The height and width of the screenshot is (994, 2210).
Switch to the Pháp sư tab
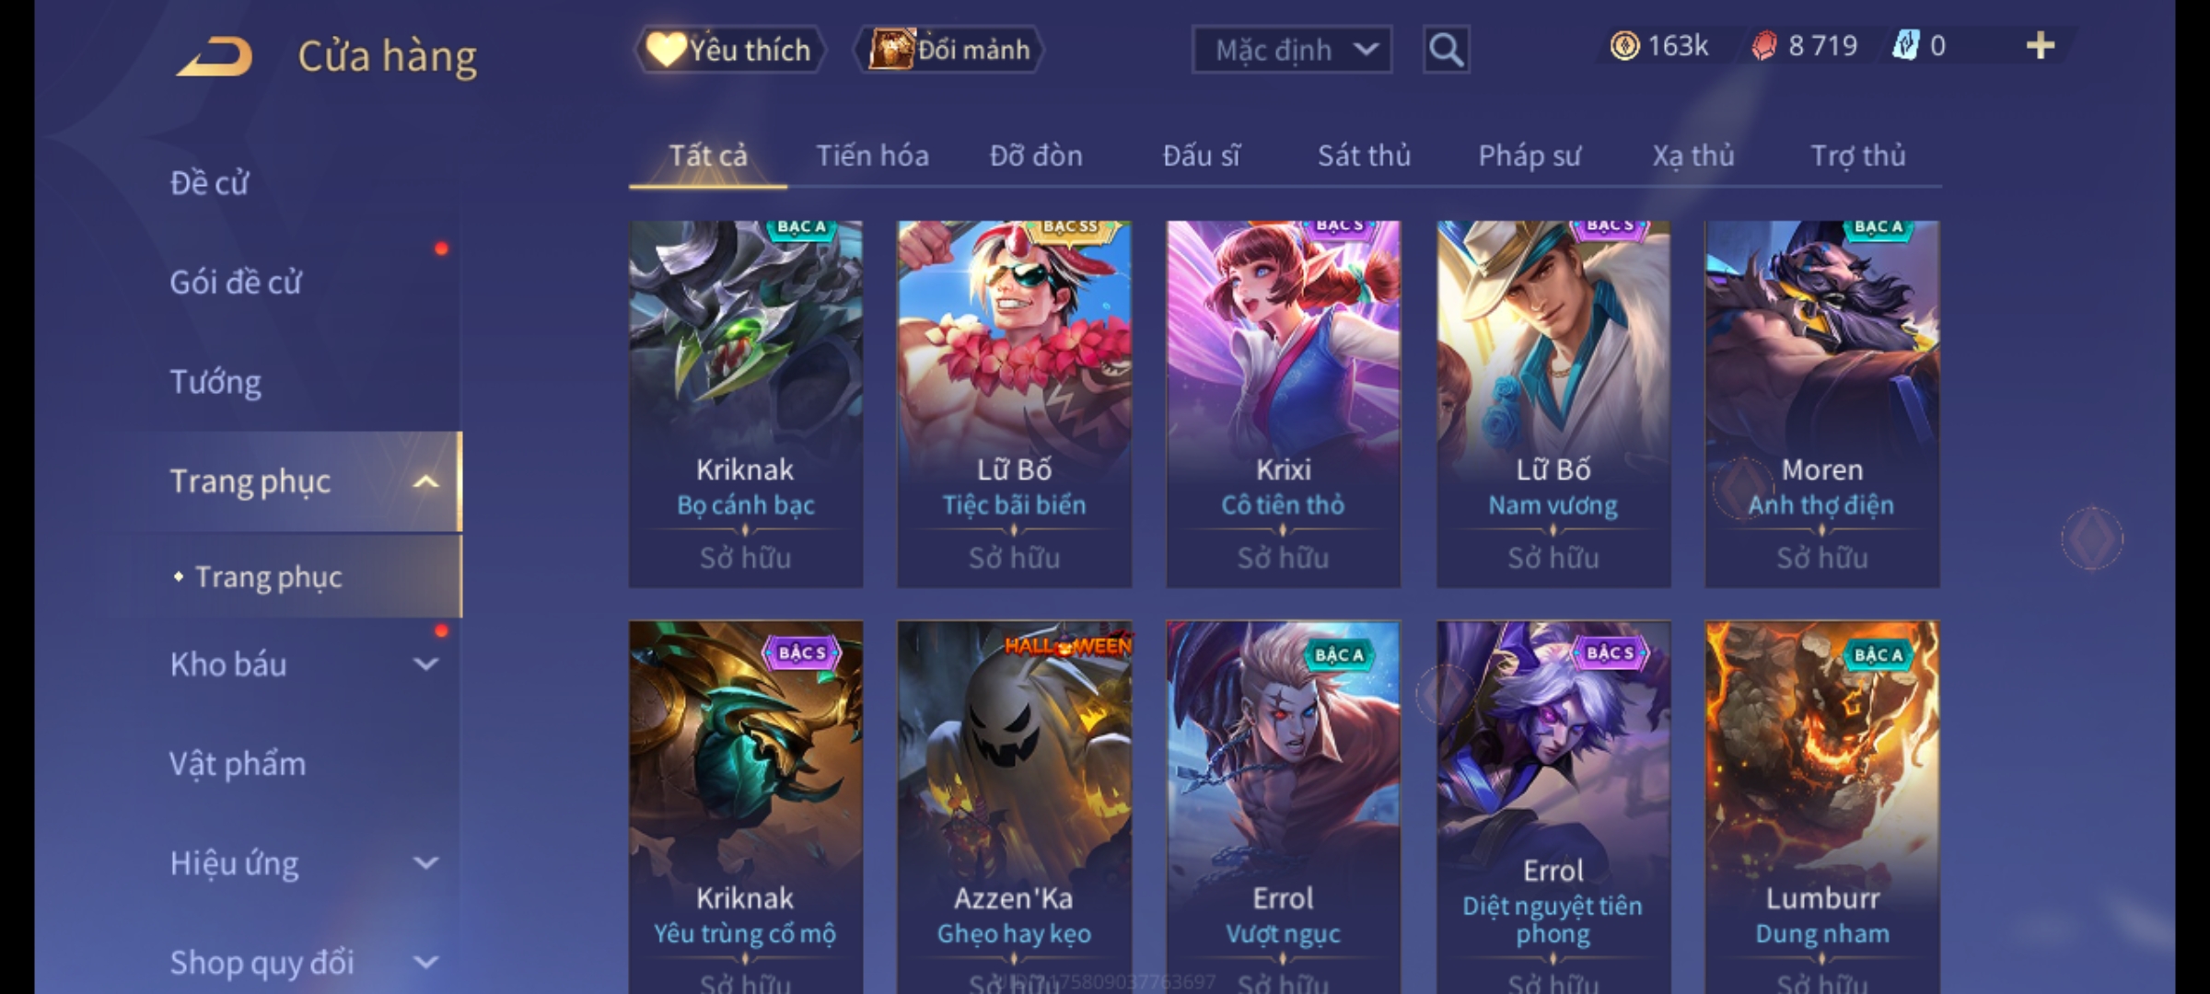(1530, 156)
